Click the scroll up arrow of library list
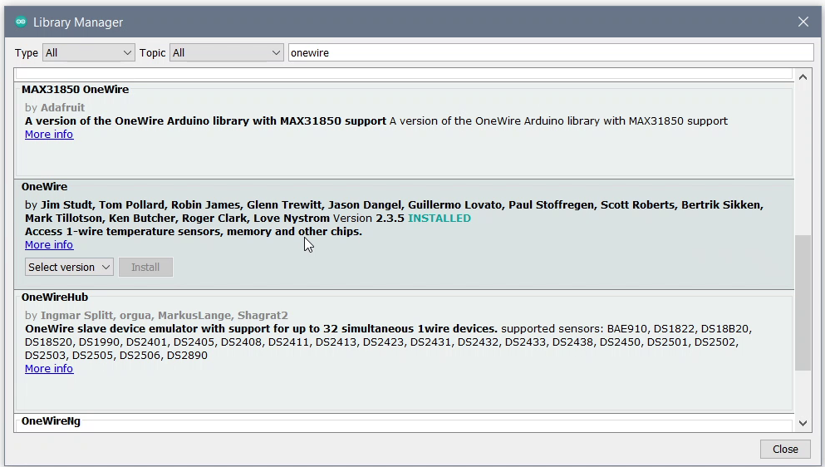The image size is (825, 467). pyautogui.click(x=803, y=77)
